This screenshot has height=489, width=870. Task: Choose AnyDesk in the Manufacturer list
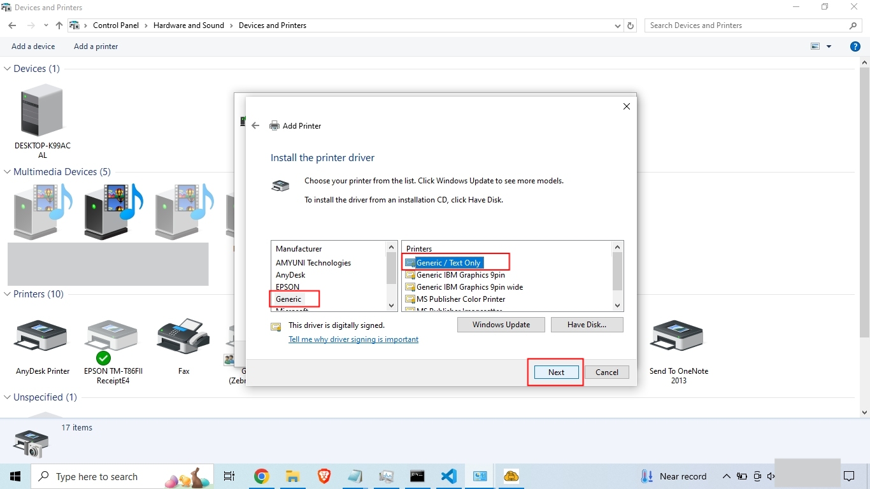click(x=290, y=274)
